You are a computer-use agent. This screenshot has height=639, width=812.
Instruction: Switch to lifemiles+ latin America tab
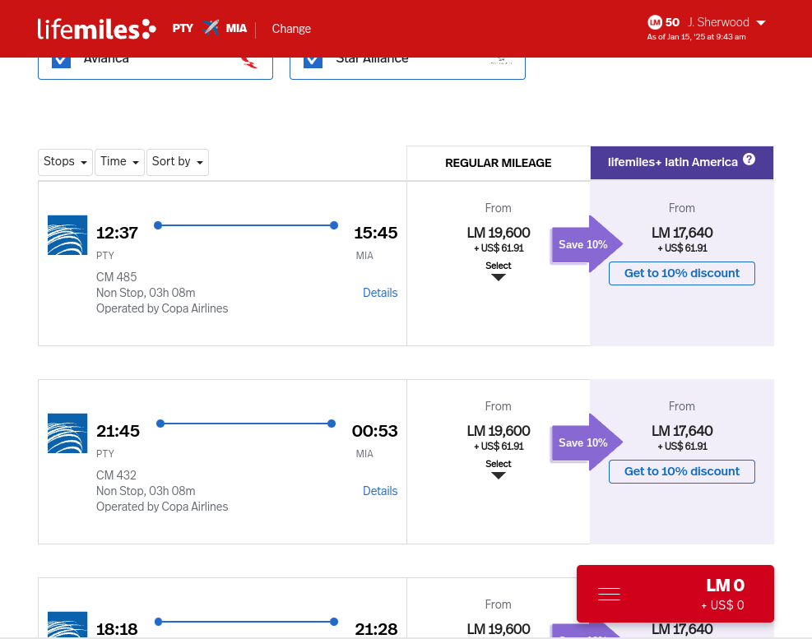[x=681, y=163]
